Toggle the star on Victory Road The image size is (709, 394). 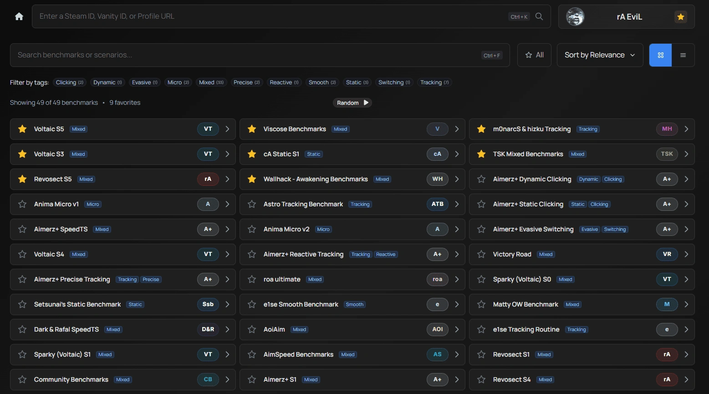481,254
